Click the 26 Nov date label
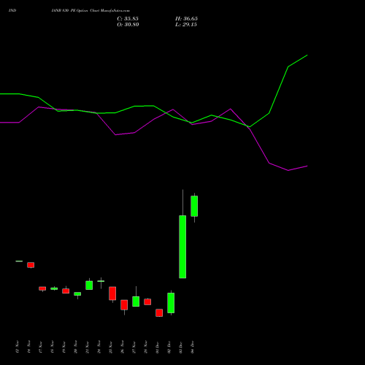The height and width of the screenshot is (365, 365). click(122, 347)
